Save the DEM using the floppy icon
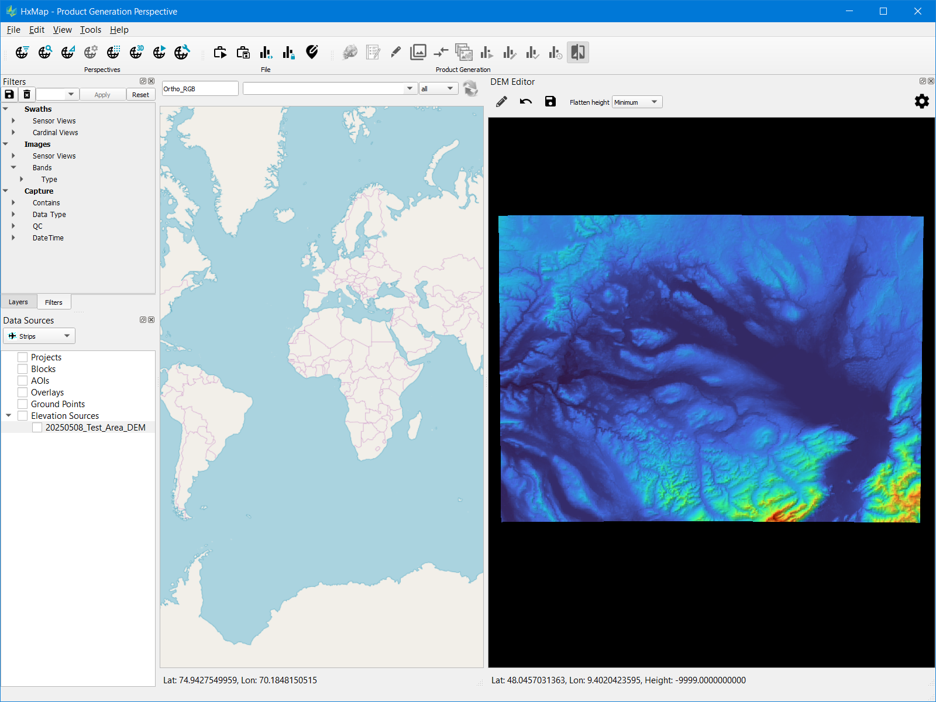Viewport: 936px width, 702px height. click(x=550, y=102)
